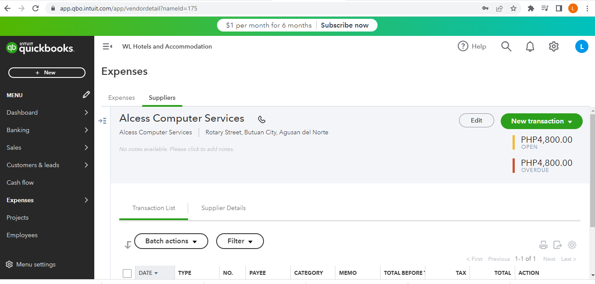Tick the select-all checkbox in table header
Screen dimensions: 595x284
pyautogui.click(x=127, y=273)
